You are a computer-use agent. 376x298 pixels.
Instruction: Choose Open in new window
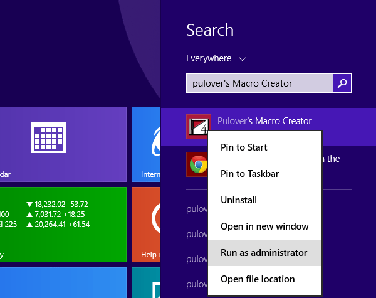(264, 226)
